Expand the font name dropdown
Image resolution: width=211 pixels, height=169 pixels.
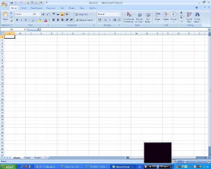pyautogui.click(x=32, y=14)
